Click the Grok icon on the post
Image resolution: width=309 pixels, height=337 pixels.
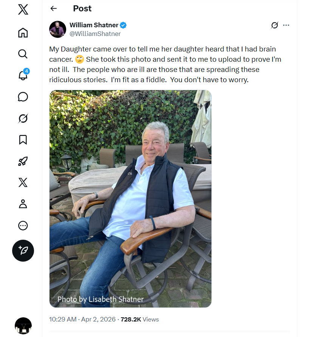275,25
